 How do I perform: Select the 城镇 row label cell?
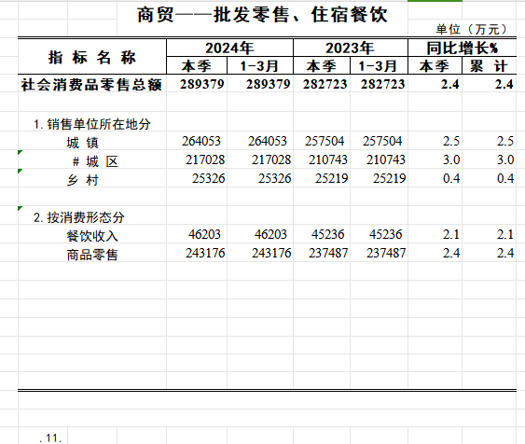click(92, 142)
